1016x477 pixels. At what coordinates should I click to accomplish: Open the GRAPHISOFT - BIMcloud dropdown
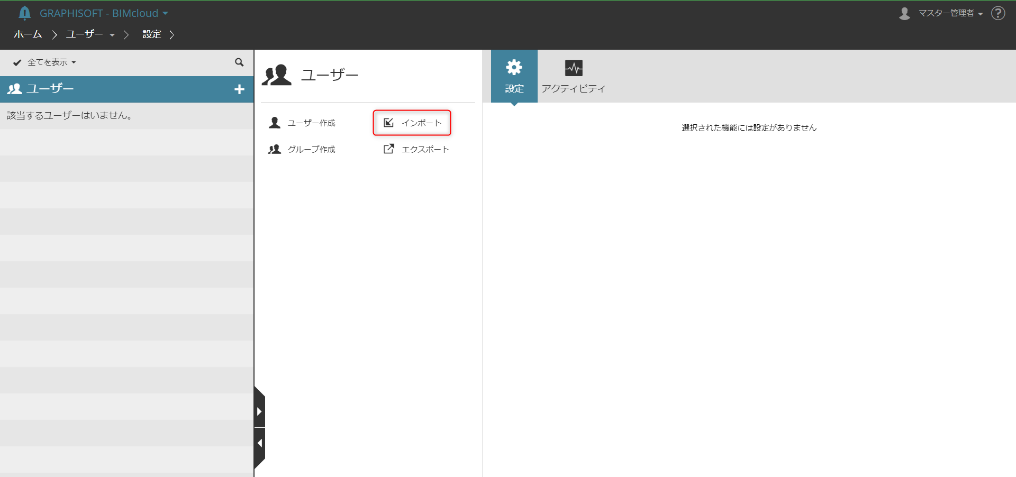104,13
